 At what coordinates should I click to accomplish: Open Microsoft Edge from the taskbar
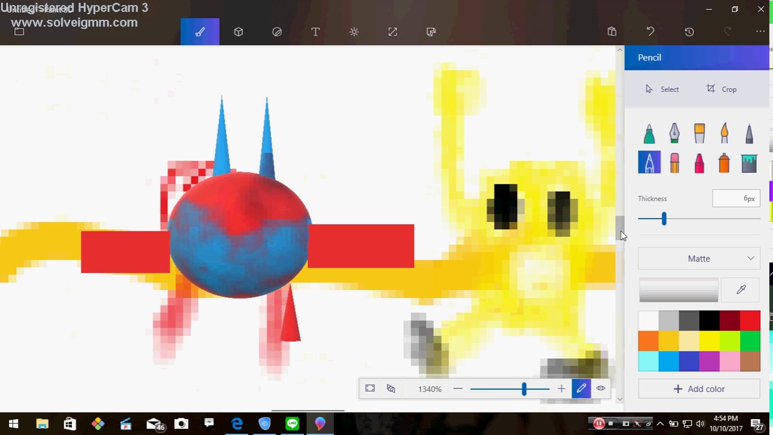pos(237,424)
